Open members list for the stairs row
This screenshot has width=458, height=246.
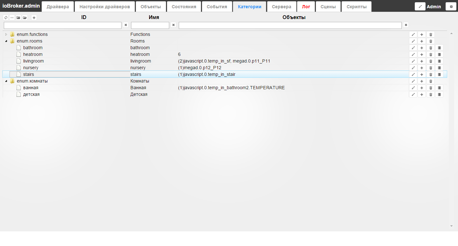coord(439,74)
